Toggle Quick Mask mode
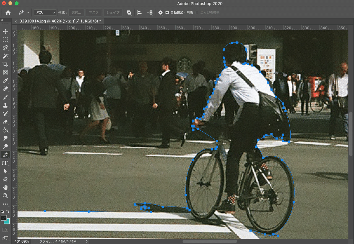 5,230
